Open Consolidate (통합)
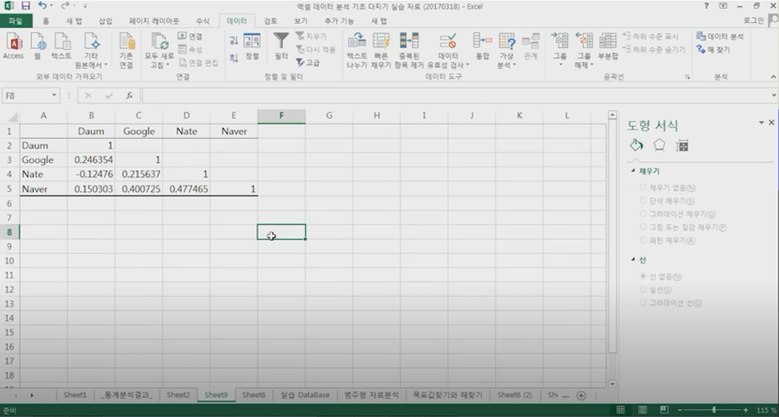This screenshot has width=779, height=417. (x=482, y=47)
